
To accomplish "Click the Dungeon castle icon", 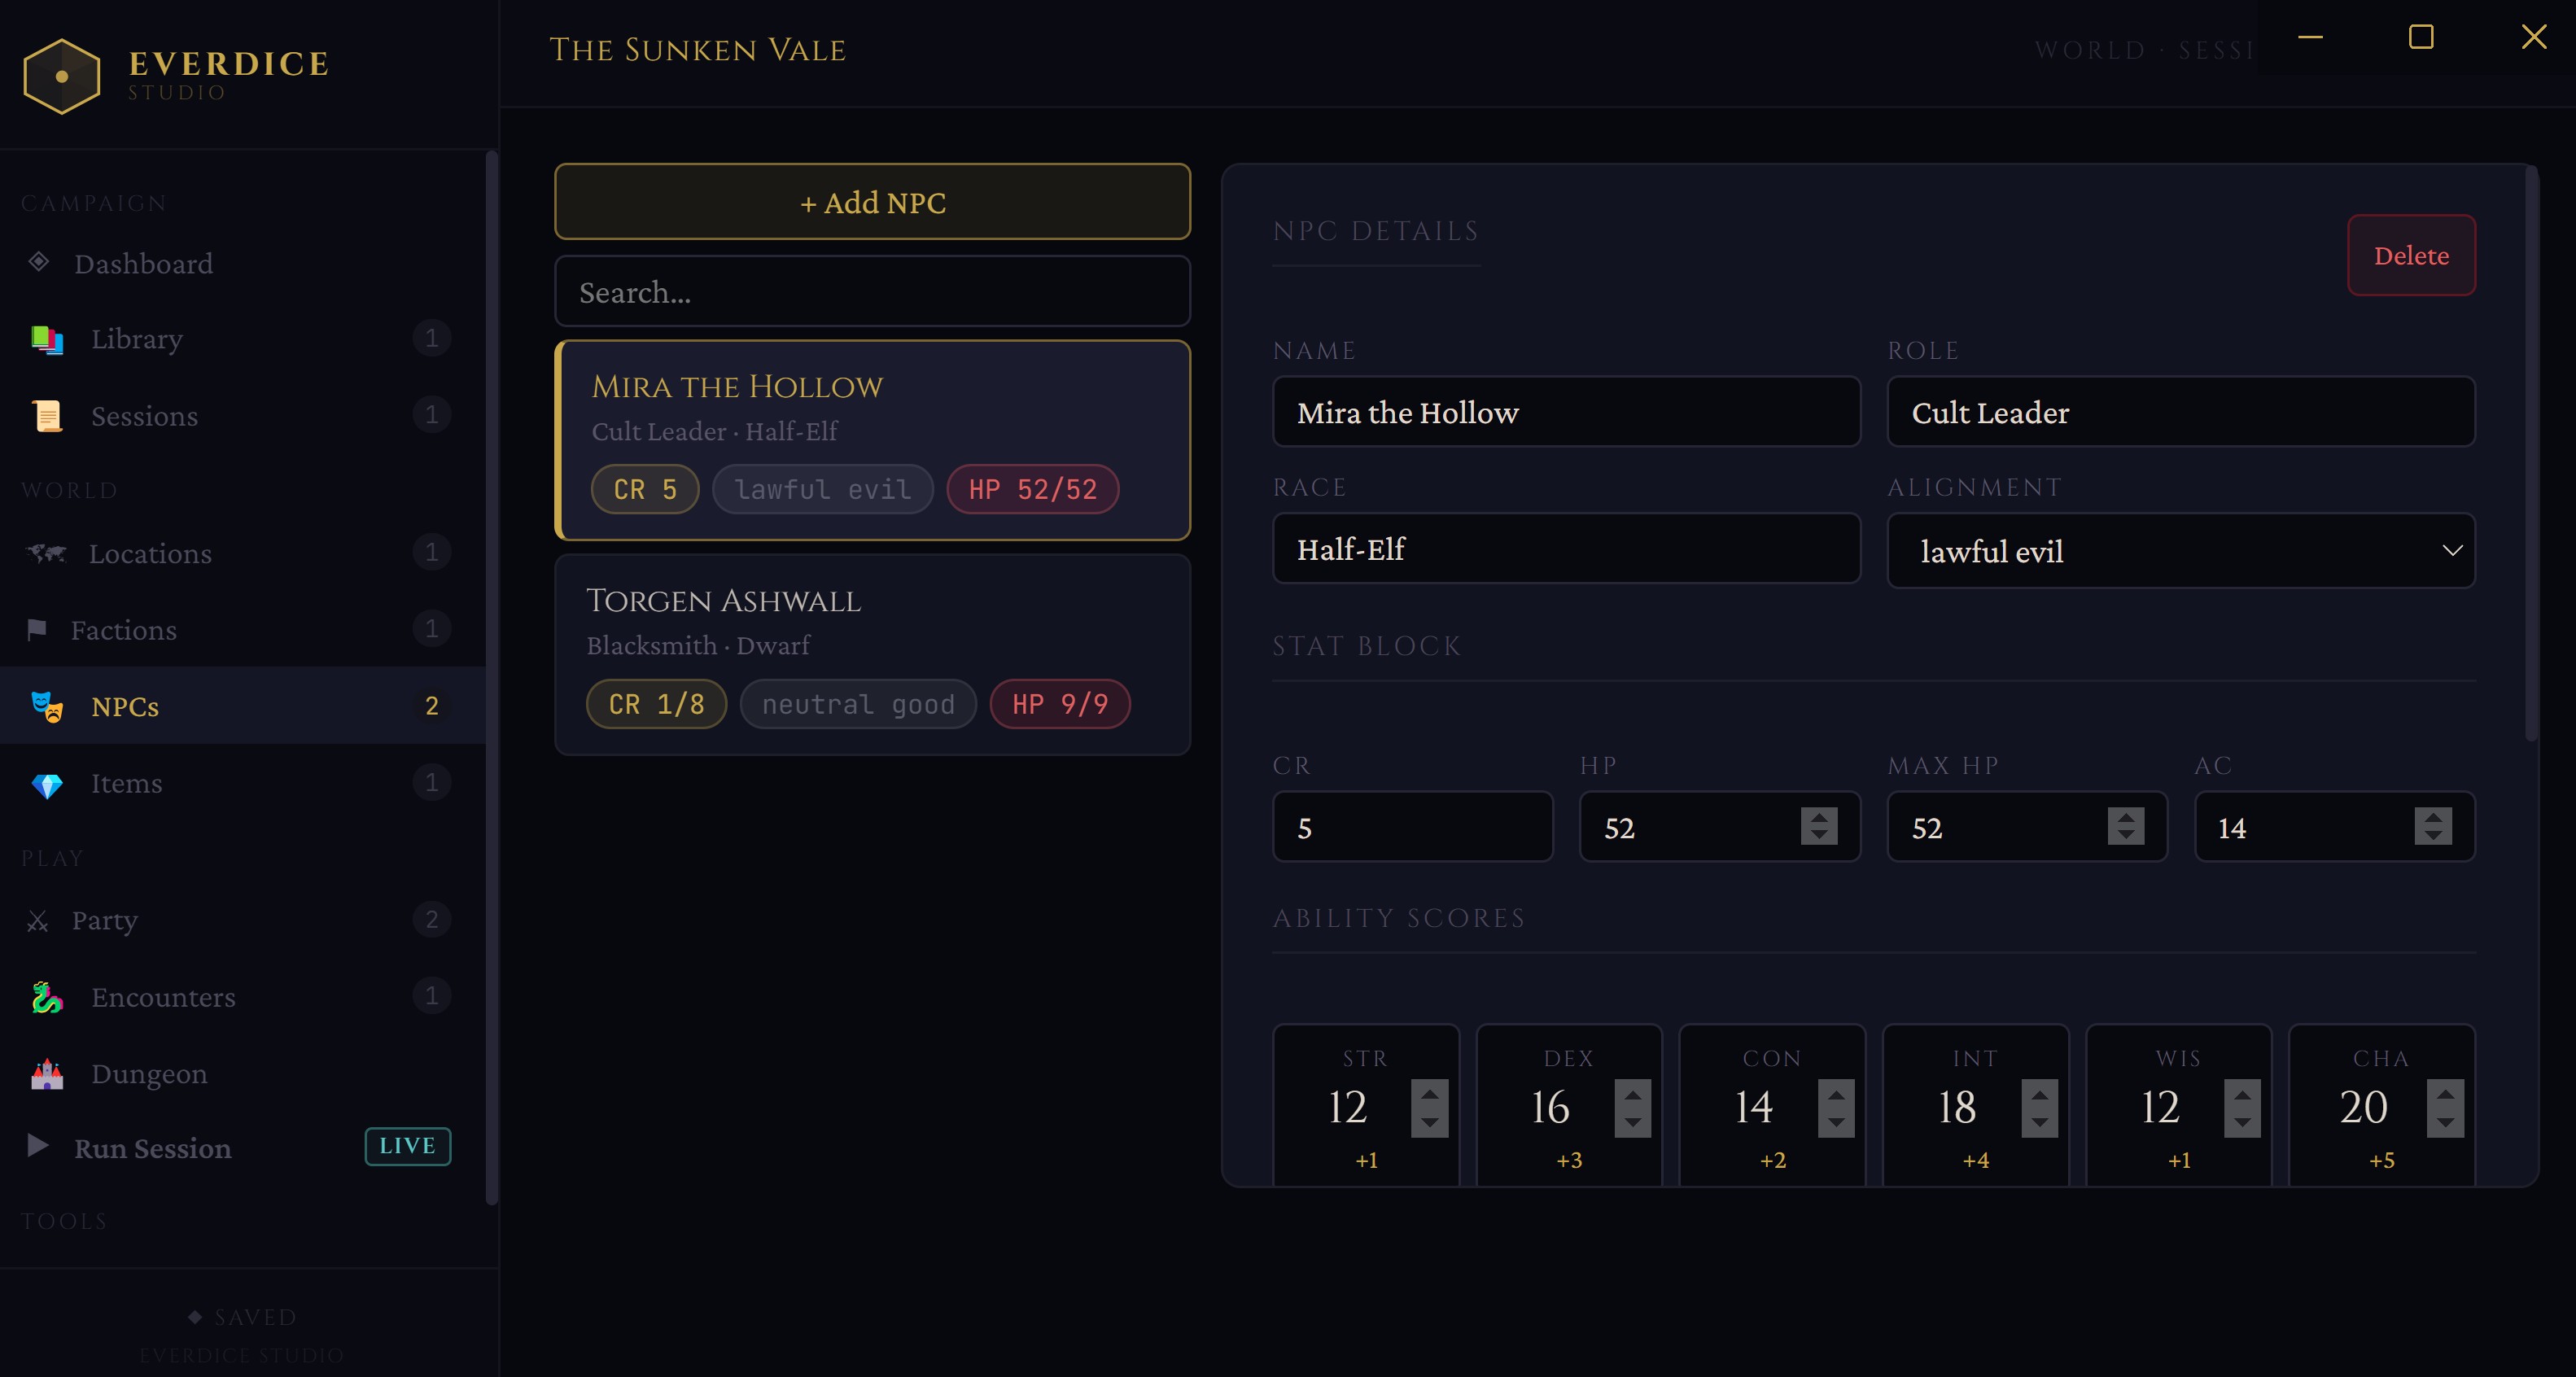I will 46,1074.
